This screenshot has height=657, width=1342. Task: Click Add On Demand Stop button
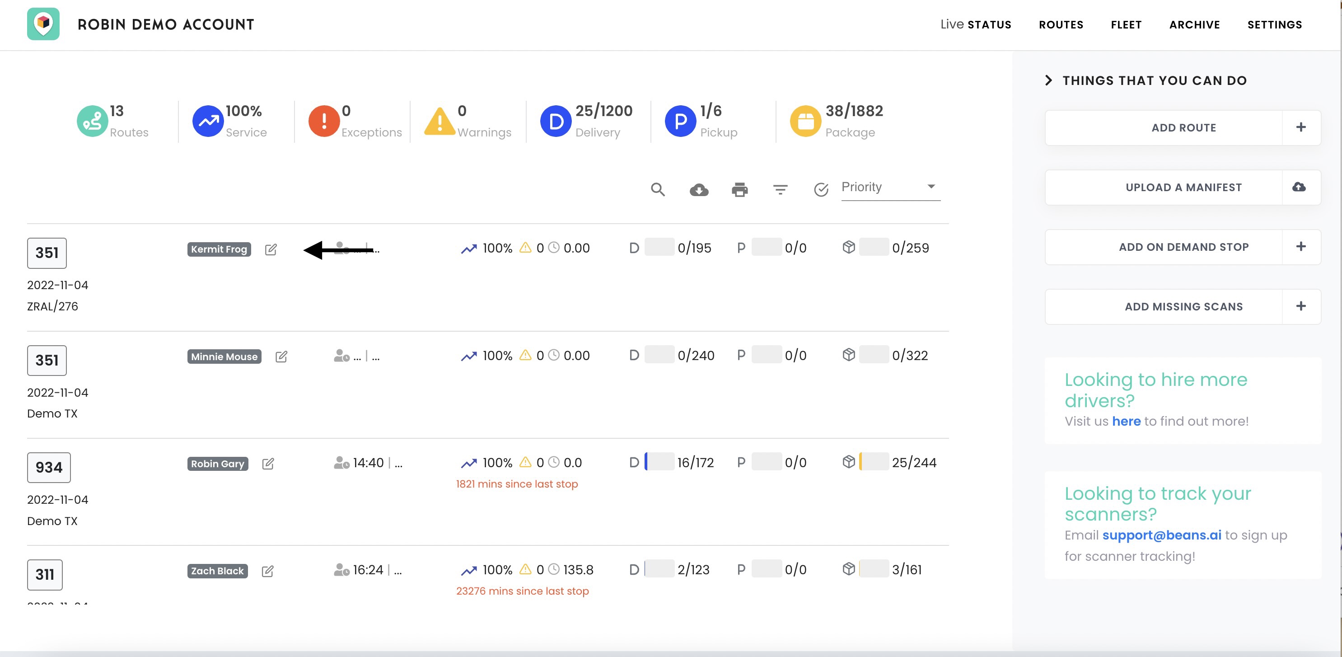click(x=1183, y=247)
